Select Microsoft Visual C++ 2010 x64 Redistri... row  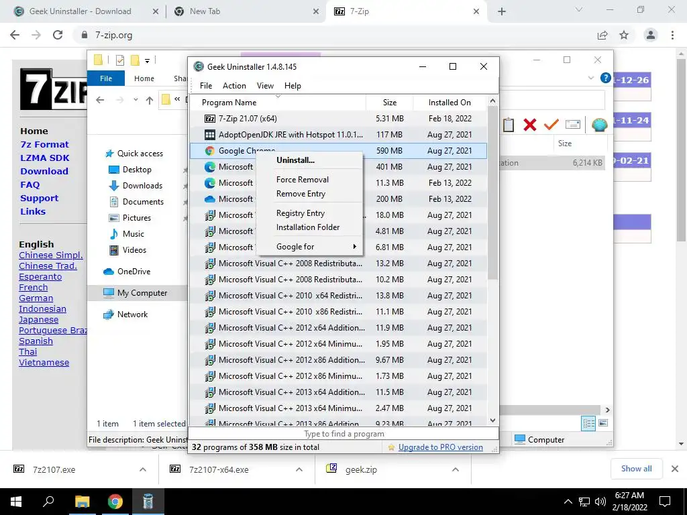point(338,296)
